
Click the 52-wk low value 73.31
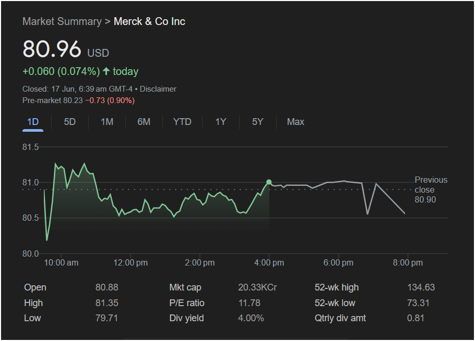coord(418,303)
